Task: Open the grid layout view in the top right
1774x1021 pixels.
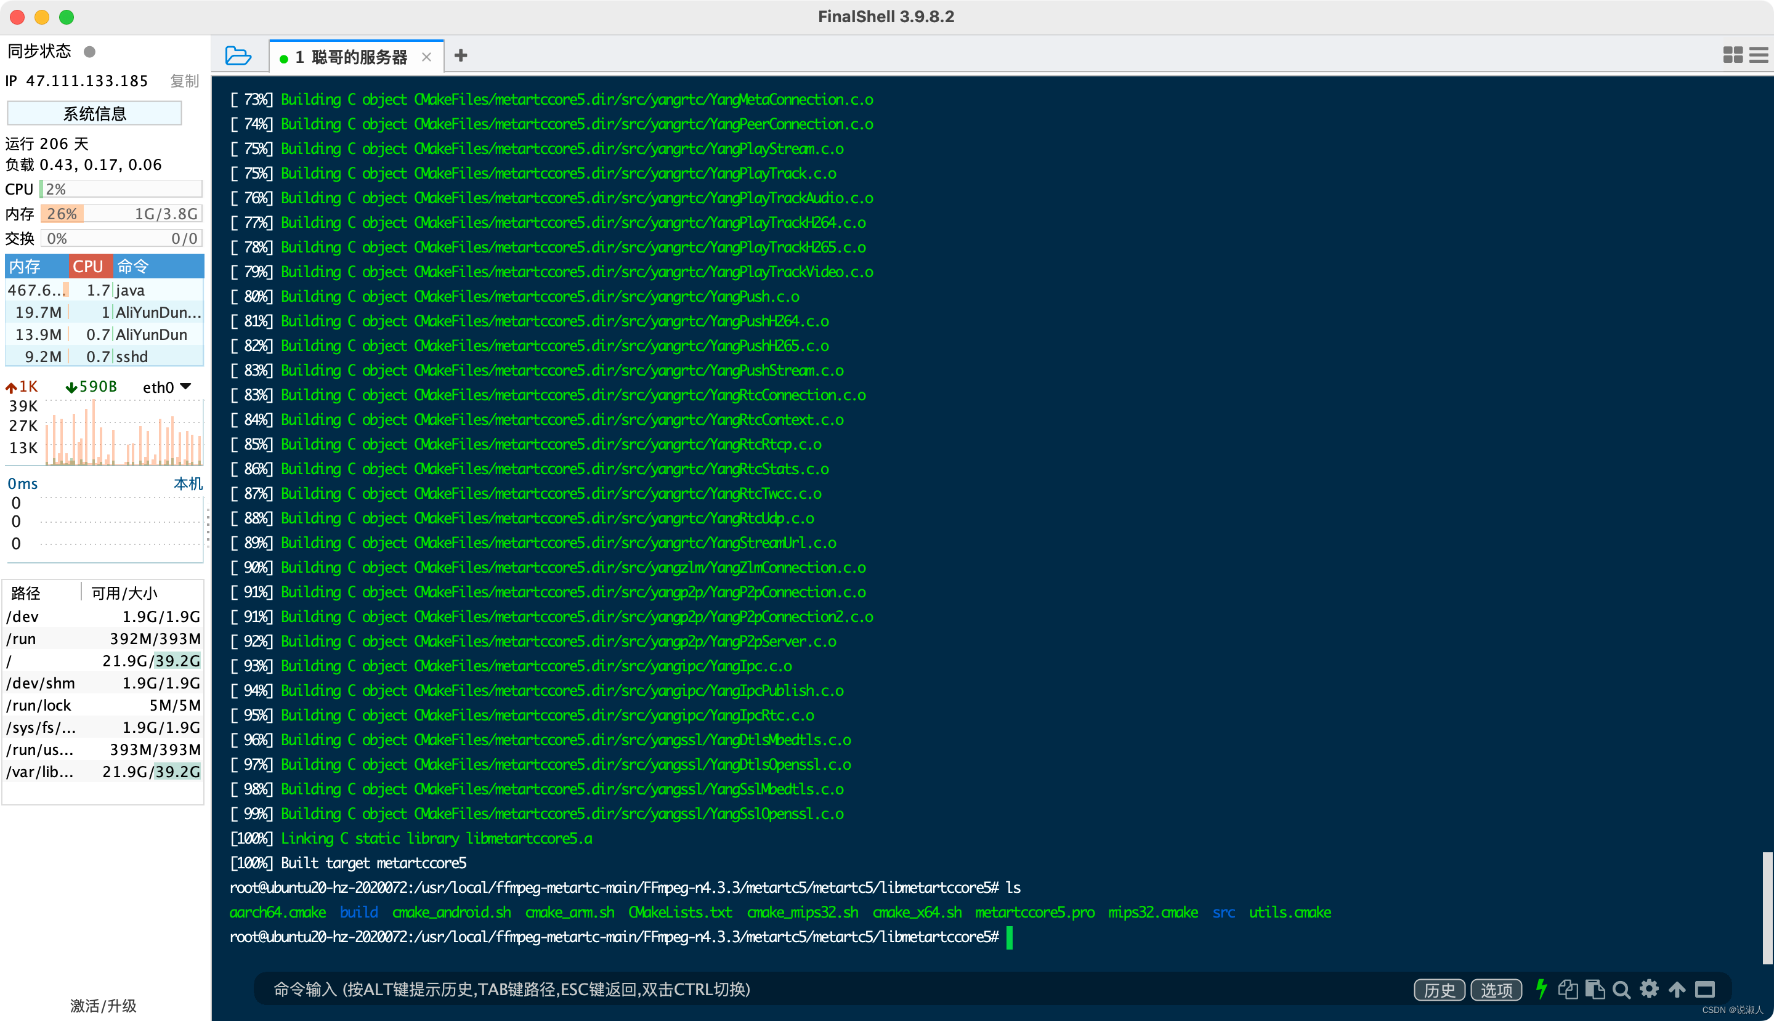Action: pyautogui.click(x=1732, y=55)
